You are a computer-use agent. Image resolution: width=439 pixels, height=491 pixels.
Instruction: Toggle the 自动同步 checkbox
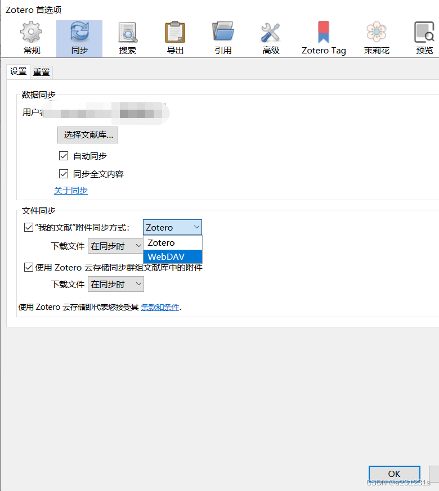pos(64,156)
